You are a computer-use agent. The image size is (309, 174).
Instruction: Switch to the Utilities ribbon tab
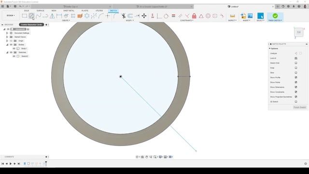[x=99, y=11]
